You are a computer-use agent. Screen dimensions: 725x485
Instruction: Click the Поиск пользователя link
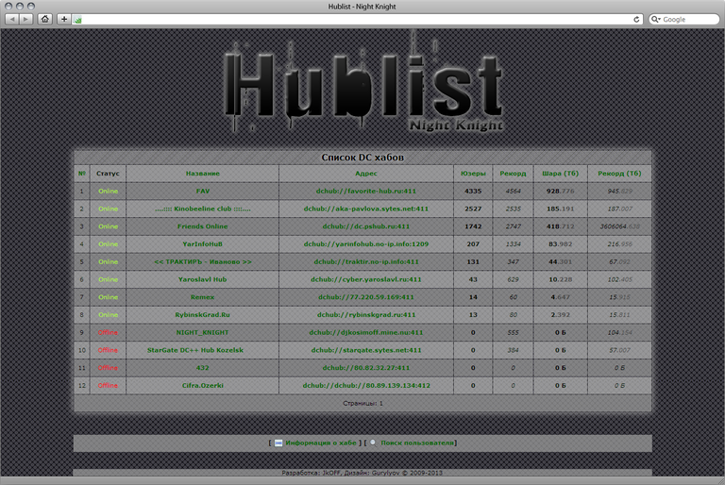point(418,442)
